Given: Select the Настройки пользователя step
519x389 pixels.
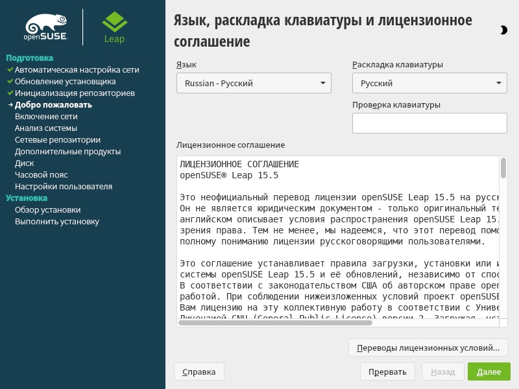Looking at the screenshot, I should (64, 187).
